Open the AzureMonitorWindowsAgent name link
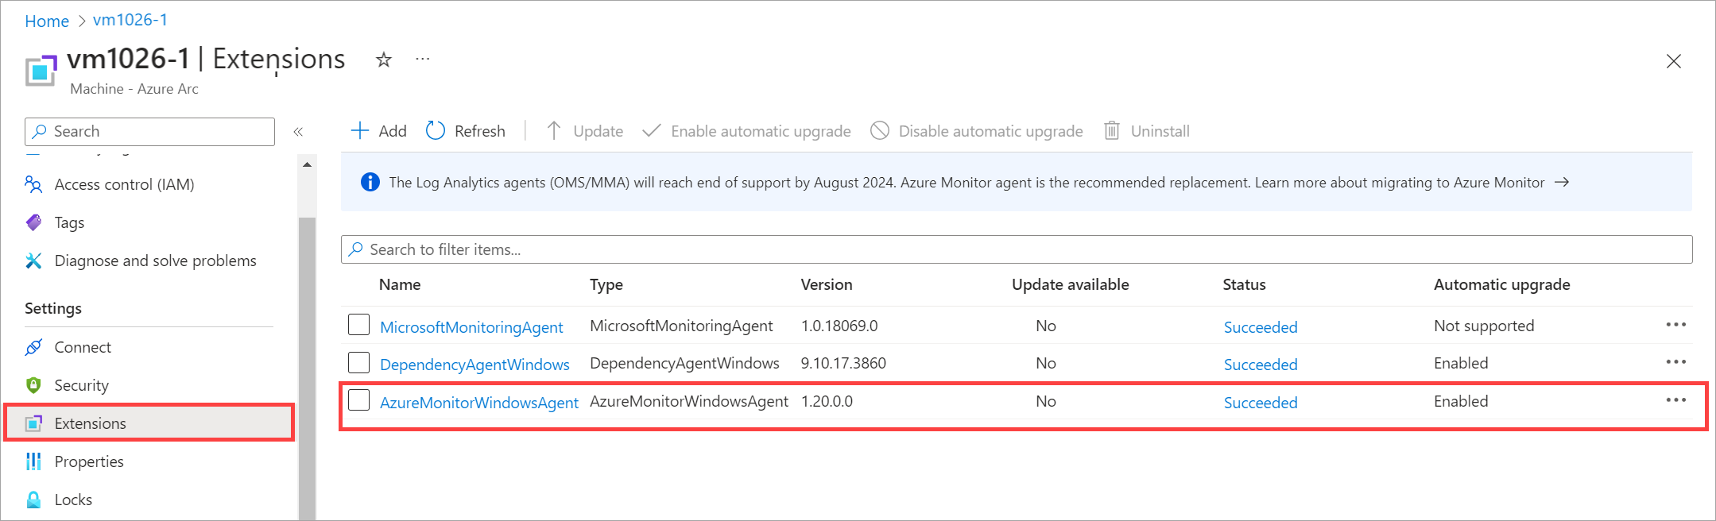This screenshot has height=521, width=1716. tap(479, 403)
